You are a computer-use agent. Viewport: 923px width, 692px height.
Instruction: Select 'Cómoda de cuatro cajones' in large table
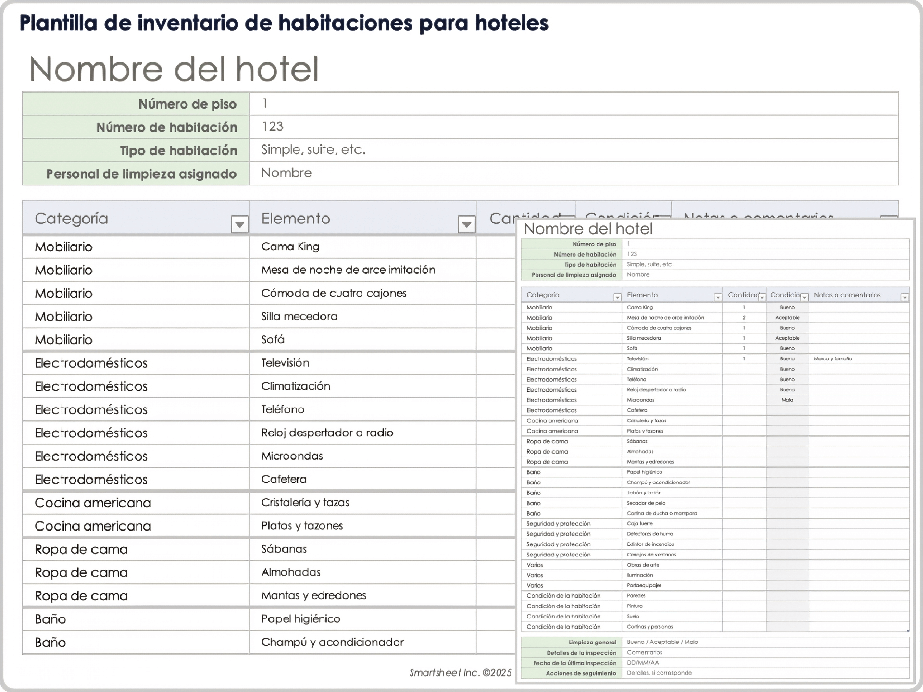[x=362, y=293]
